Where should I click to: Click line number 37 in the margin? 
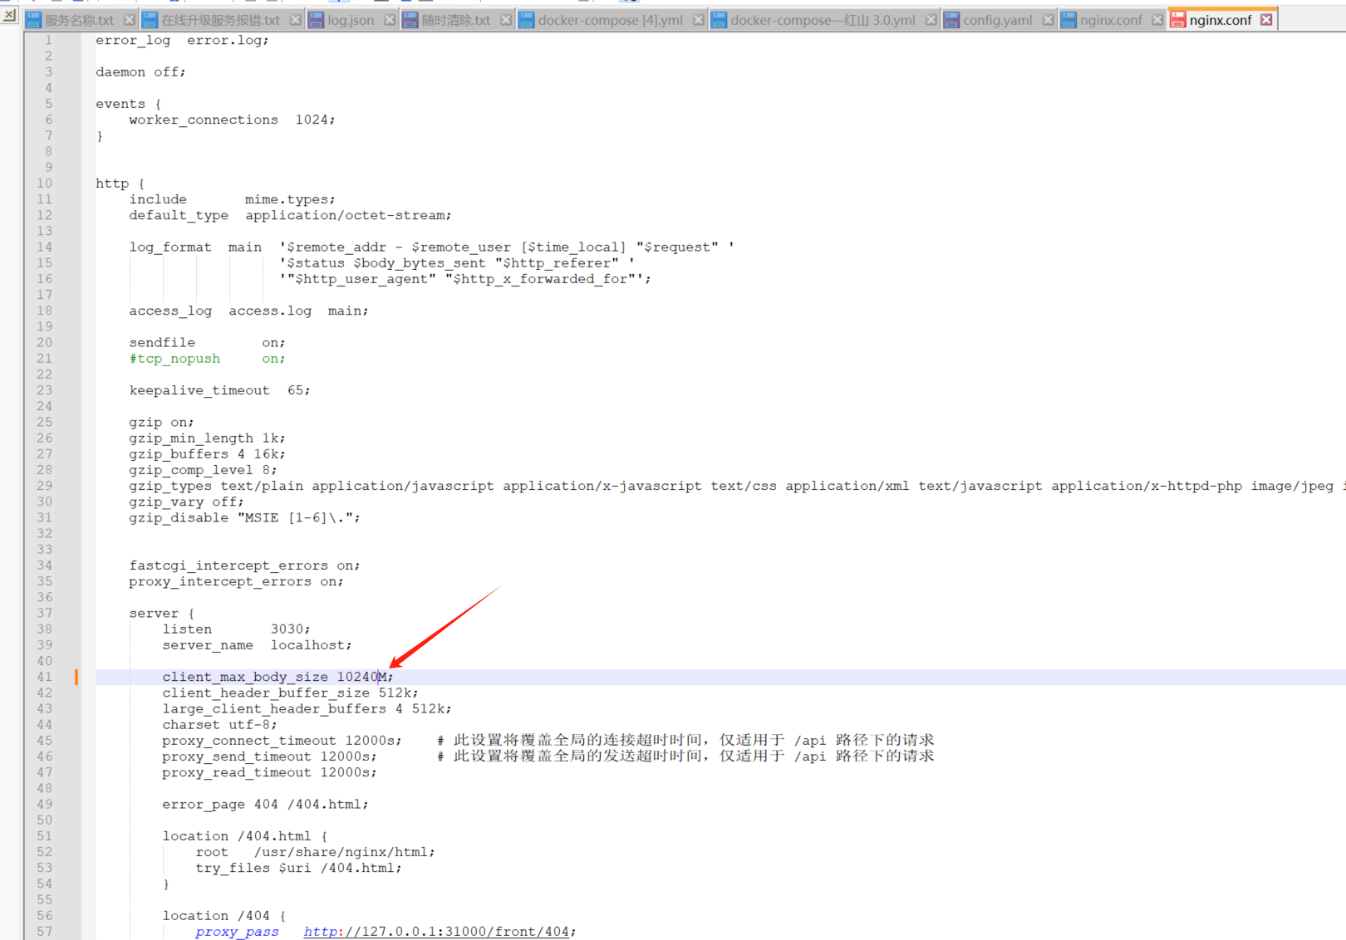tap(44, 613)
